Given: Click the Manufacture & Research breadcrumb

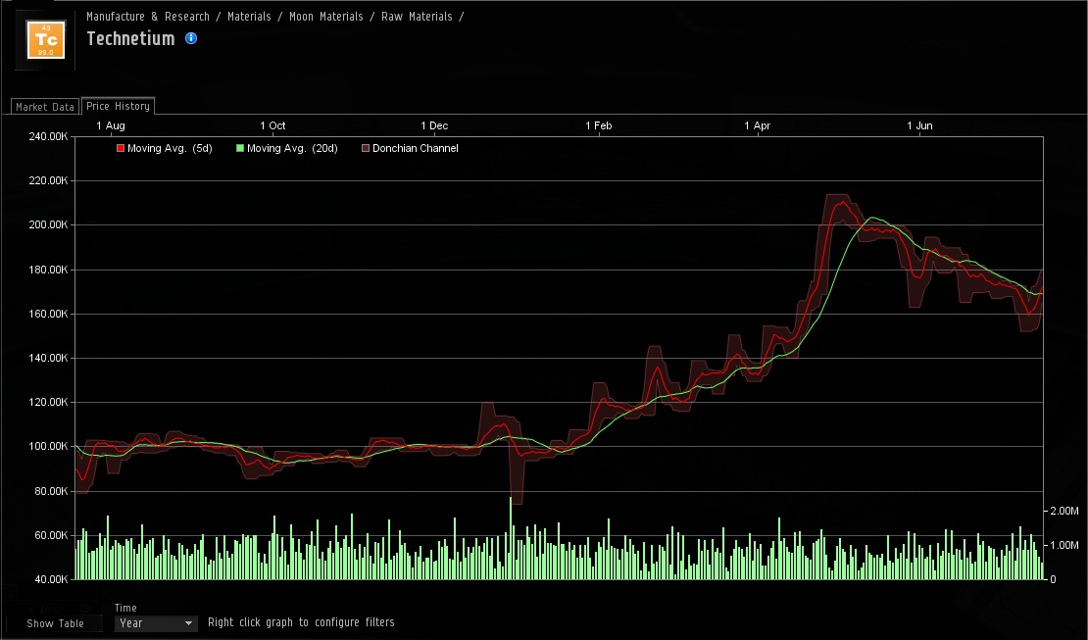Looking at the screenshot, I should 148,17.
